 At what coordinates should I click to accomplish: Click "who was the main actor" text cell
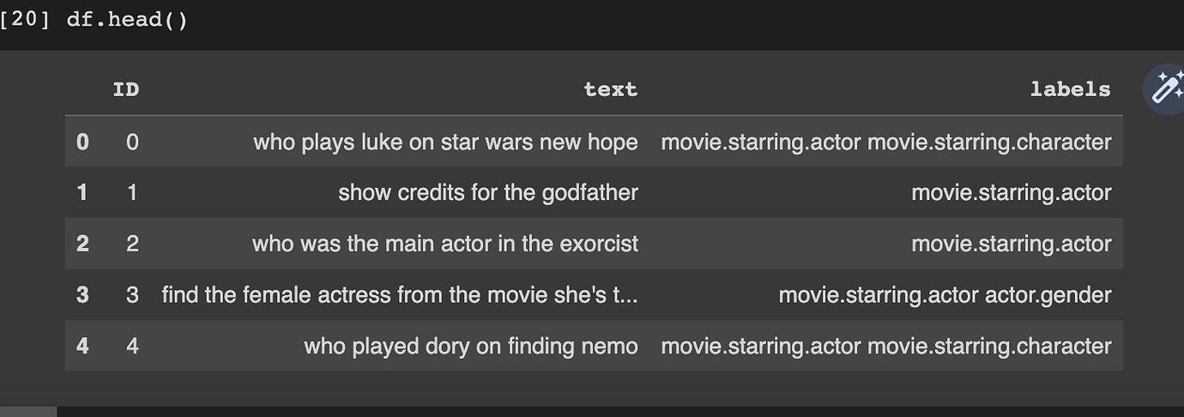(445, 244)
